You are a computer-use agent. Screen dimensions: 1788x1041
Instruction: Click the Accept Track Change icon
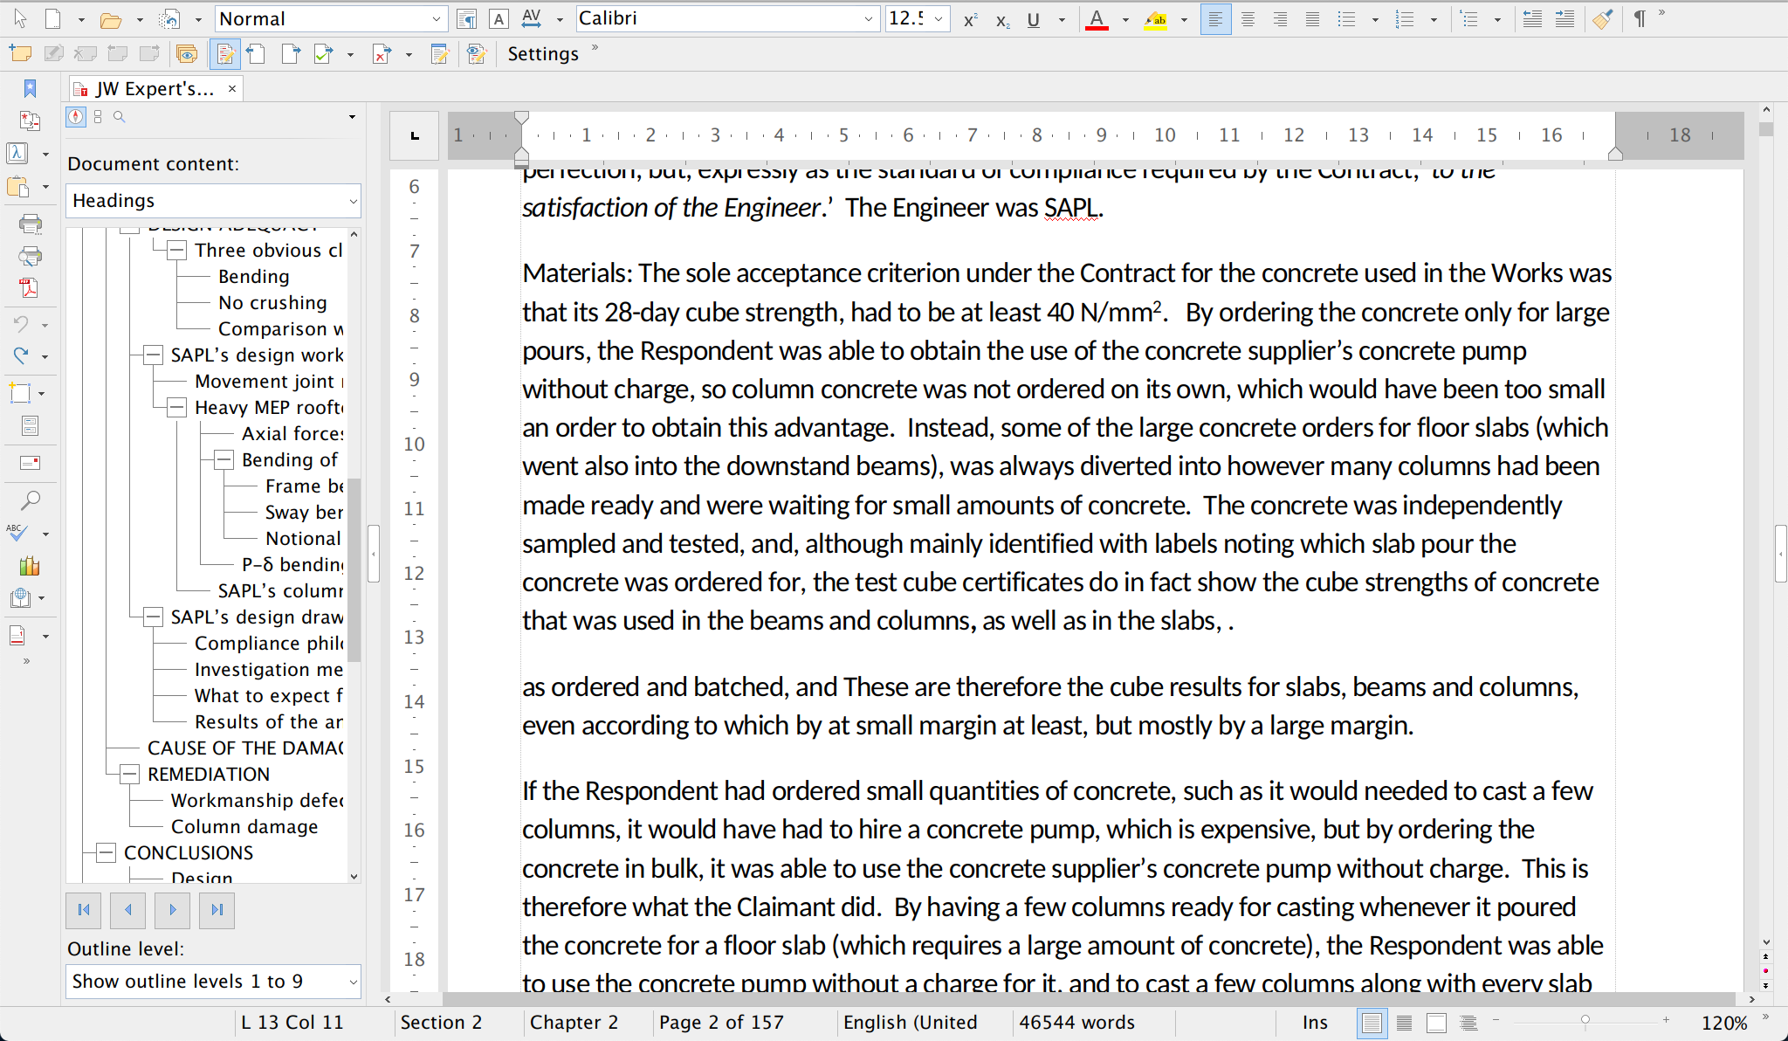click(x=323, y=54)
